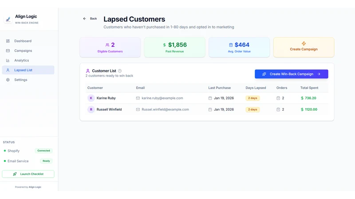Click the Email Service Ready badge
Image resolution: width=355 pixels, height=199 pixels.
(x=46, y=161)
